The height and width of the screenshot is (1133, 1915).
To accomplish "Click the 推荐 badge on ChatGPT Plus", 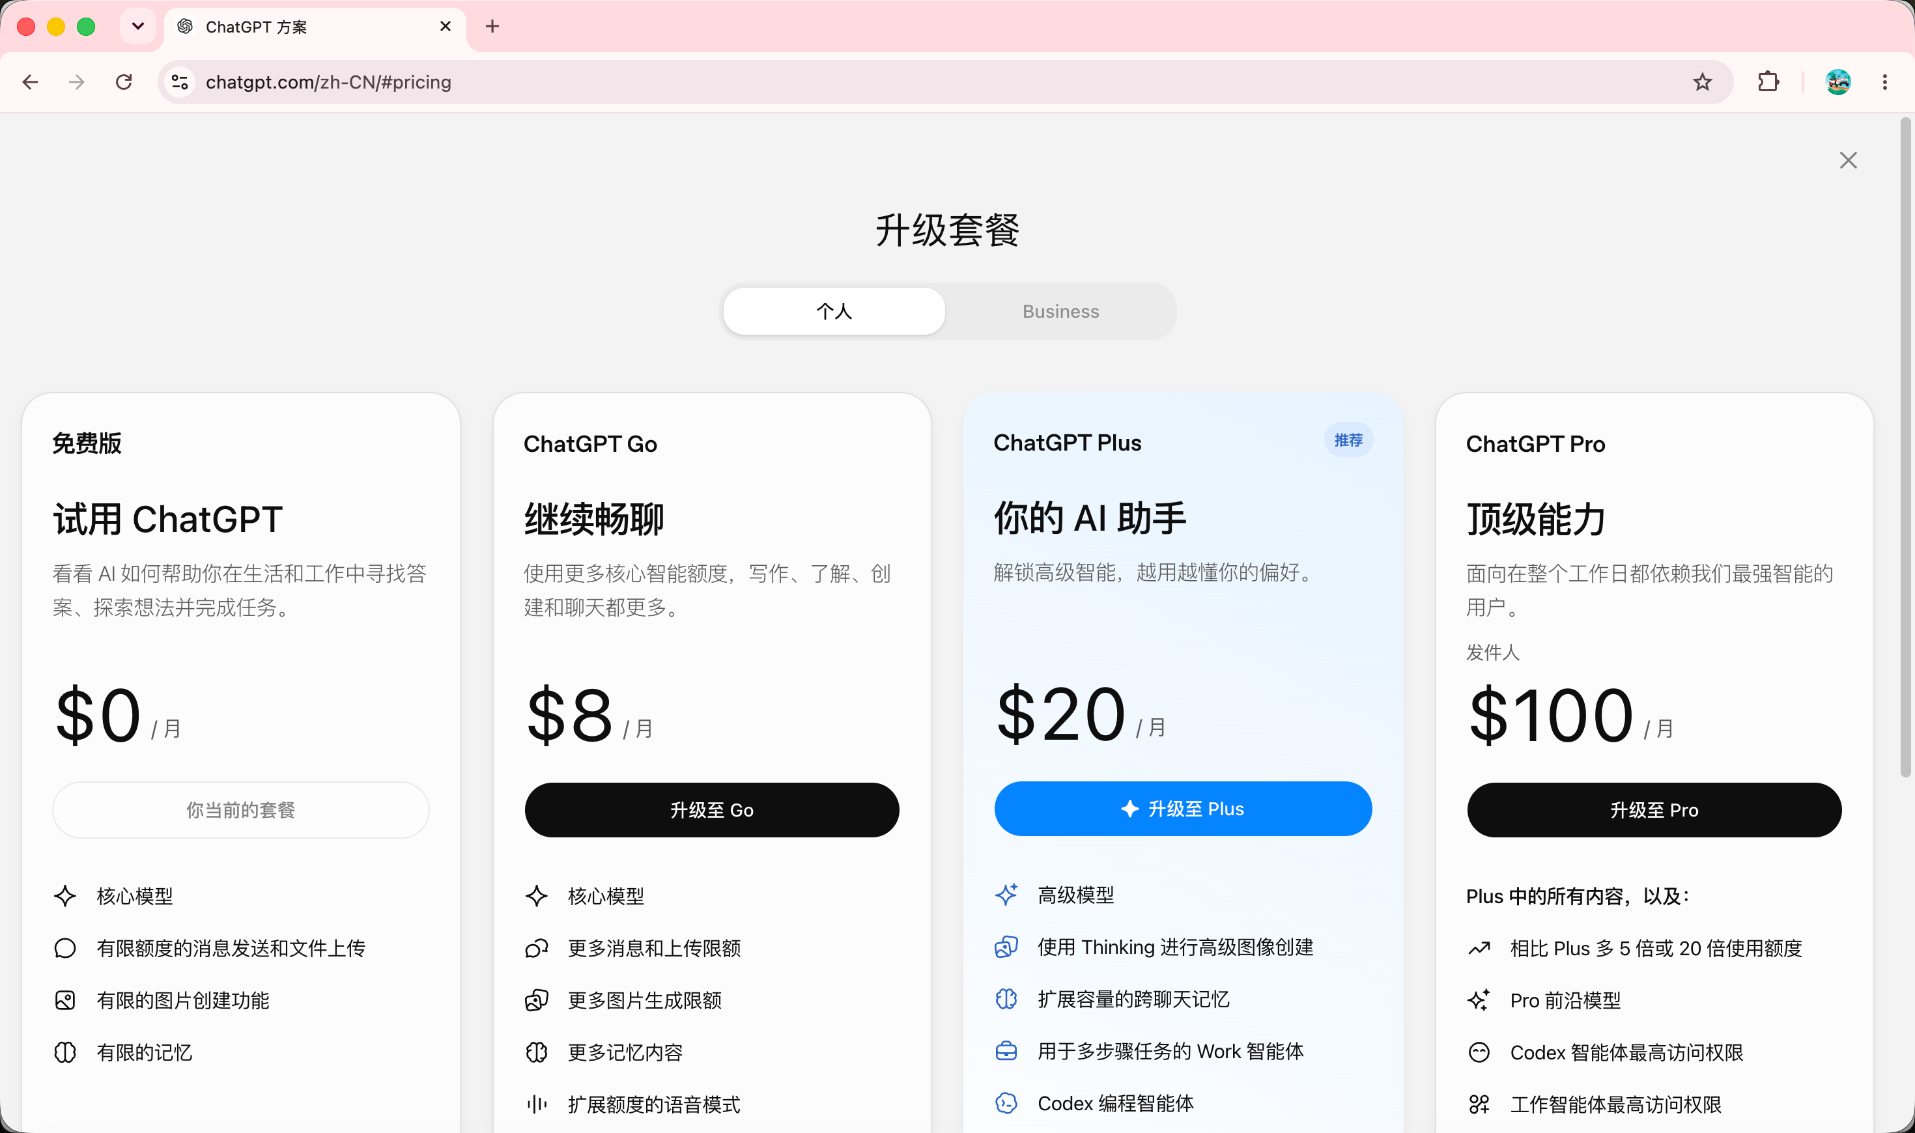I will (x=1348, y=441).
